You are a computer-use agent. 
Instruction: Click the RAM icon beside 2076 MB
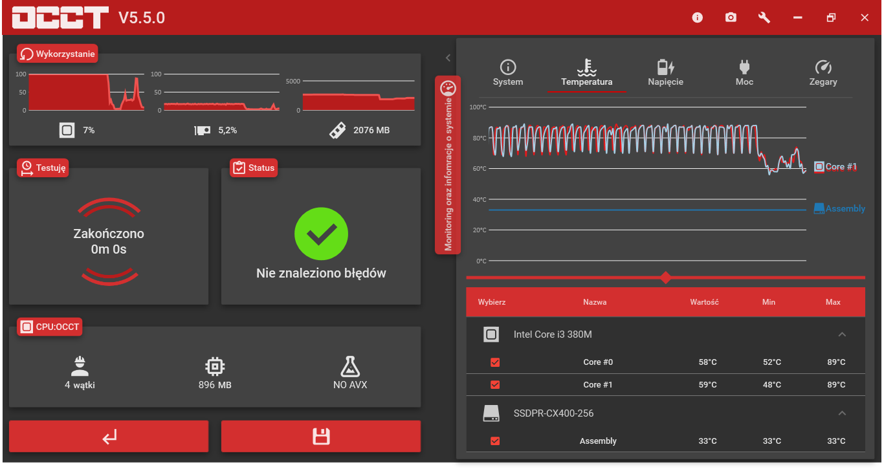[x=337, y=130]
